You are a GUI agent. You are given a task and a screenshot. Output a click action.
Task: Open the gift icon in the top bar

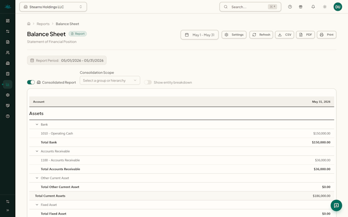coord(301,7)
